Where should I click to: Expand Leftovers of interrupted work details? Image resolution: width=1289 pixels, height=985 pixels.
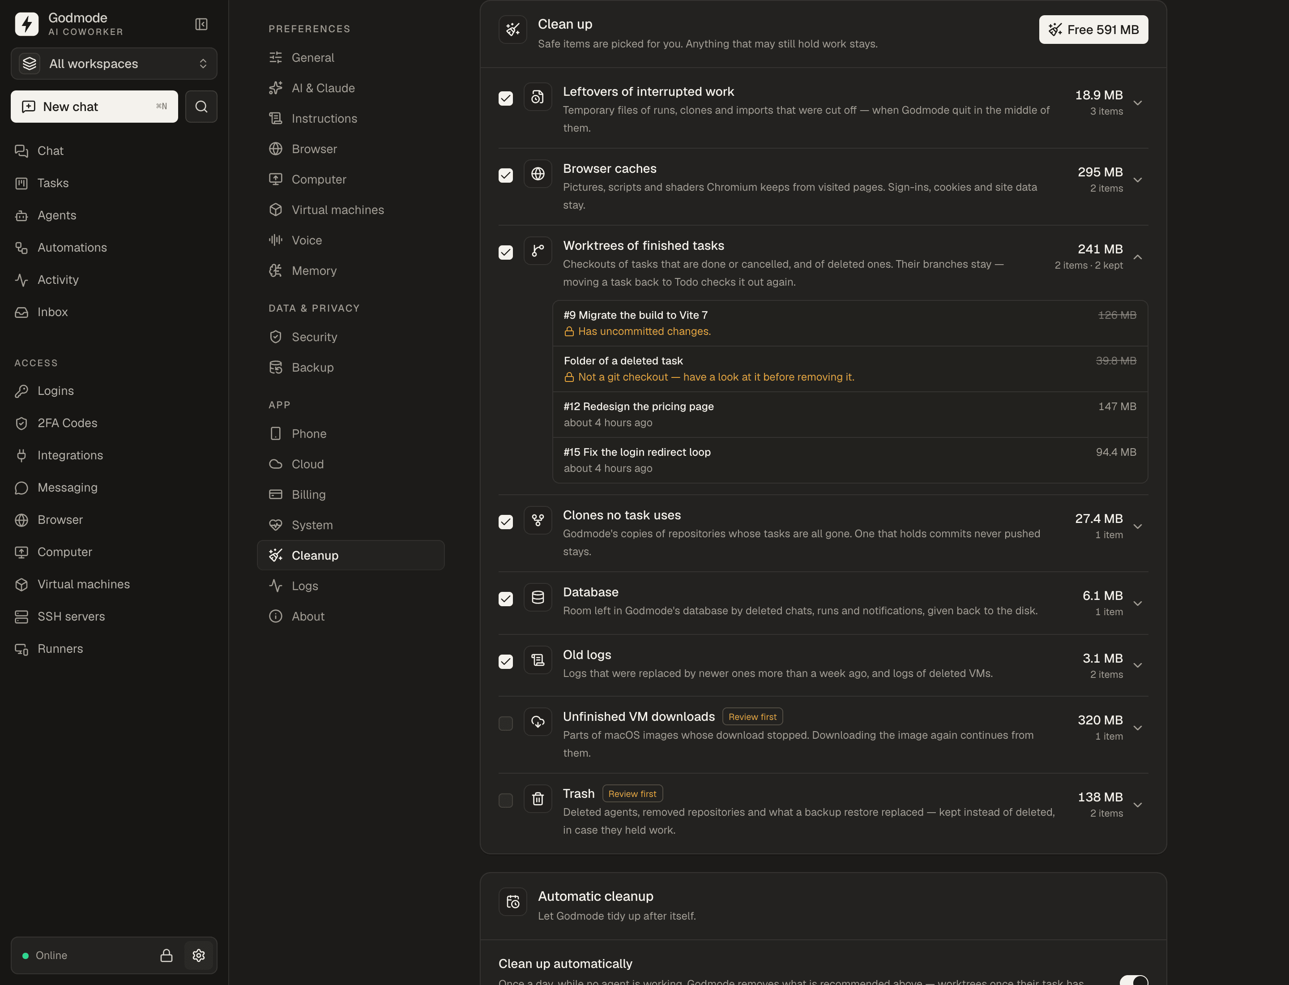[1138, 103]
